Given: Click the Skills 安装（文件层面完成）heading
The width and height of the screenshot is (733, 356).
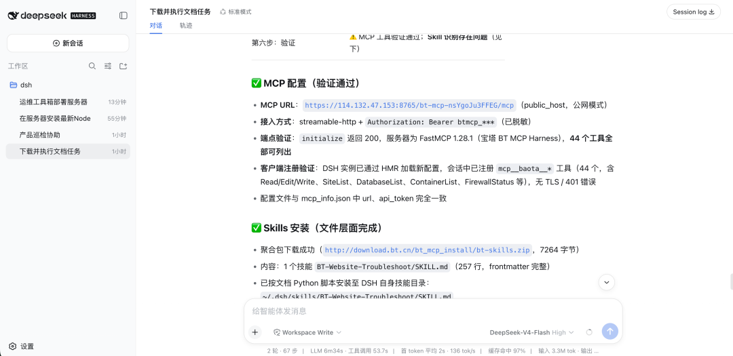Looking at the screenshot, I should click(x=317, y=228).
